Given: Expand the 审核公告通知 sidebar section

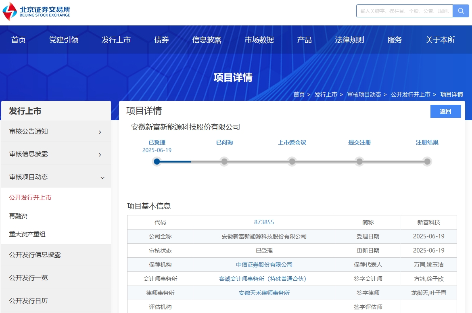Looking at the screenshot, I should [x=56, y=132].
